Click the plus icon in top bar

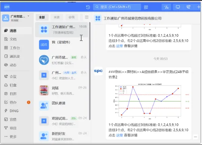click(199, 7)
